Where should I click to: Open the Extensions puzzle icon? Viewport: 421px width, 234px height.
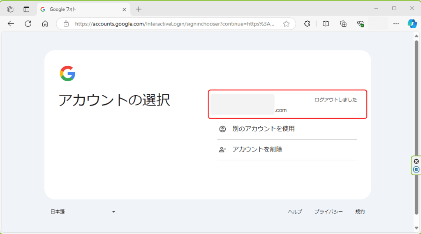coord(307,24)
